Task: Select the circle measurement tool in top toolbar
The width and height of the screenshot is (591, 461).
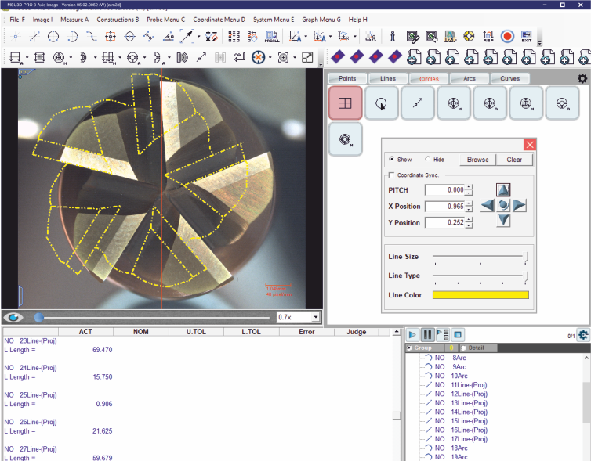Action: (53, 36)
